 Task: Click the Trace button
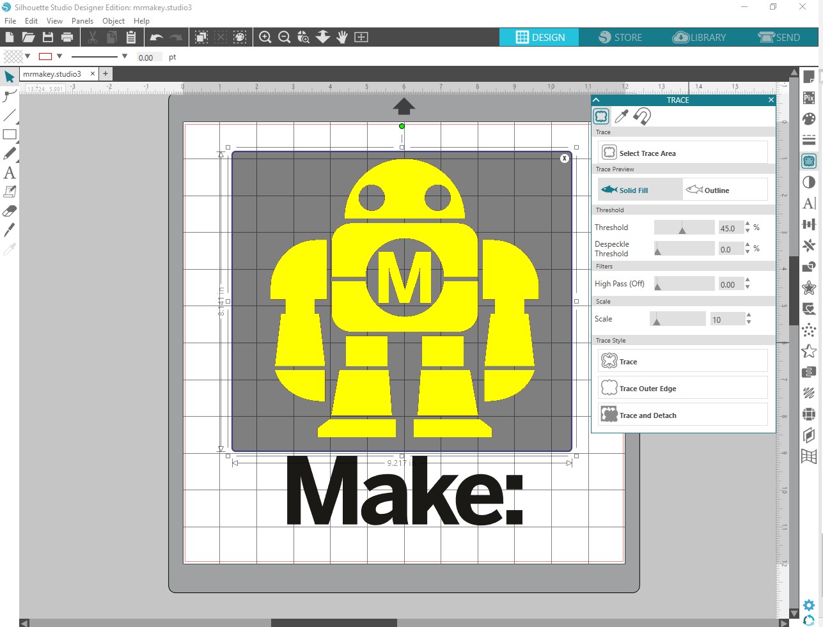point(683,361)
